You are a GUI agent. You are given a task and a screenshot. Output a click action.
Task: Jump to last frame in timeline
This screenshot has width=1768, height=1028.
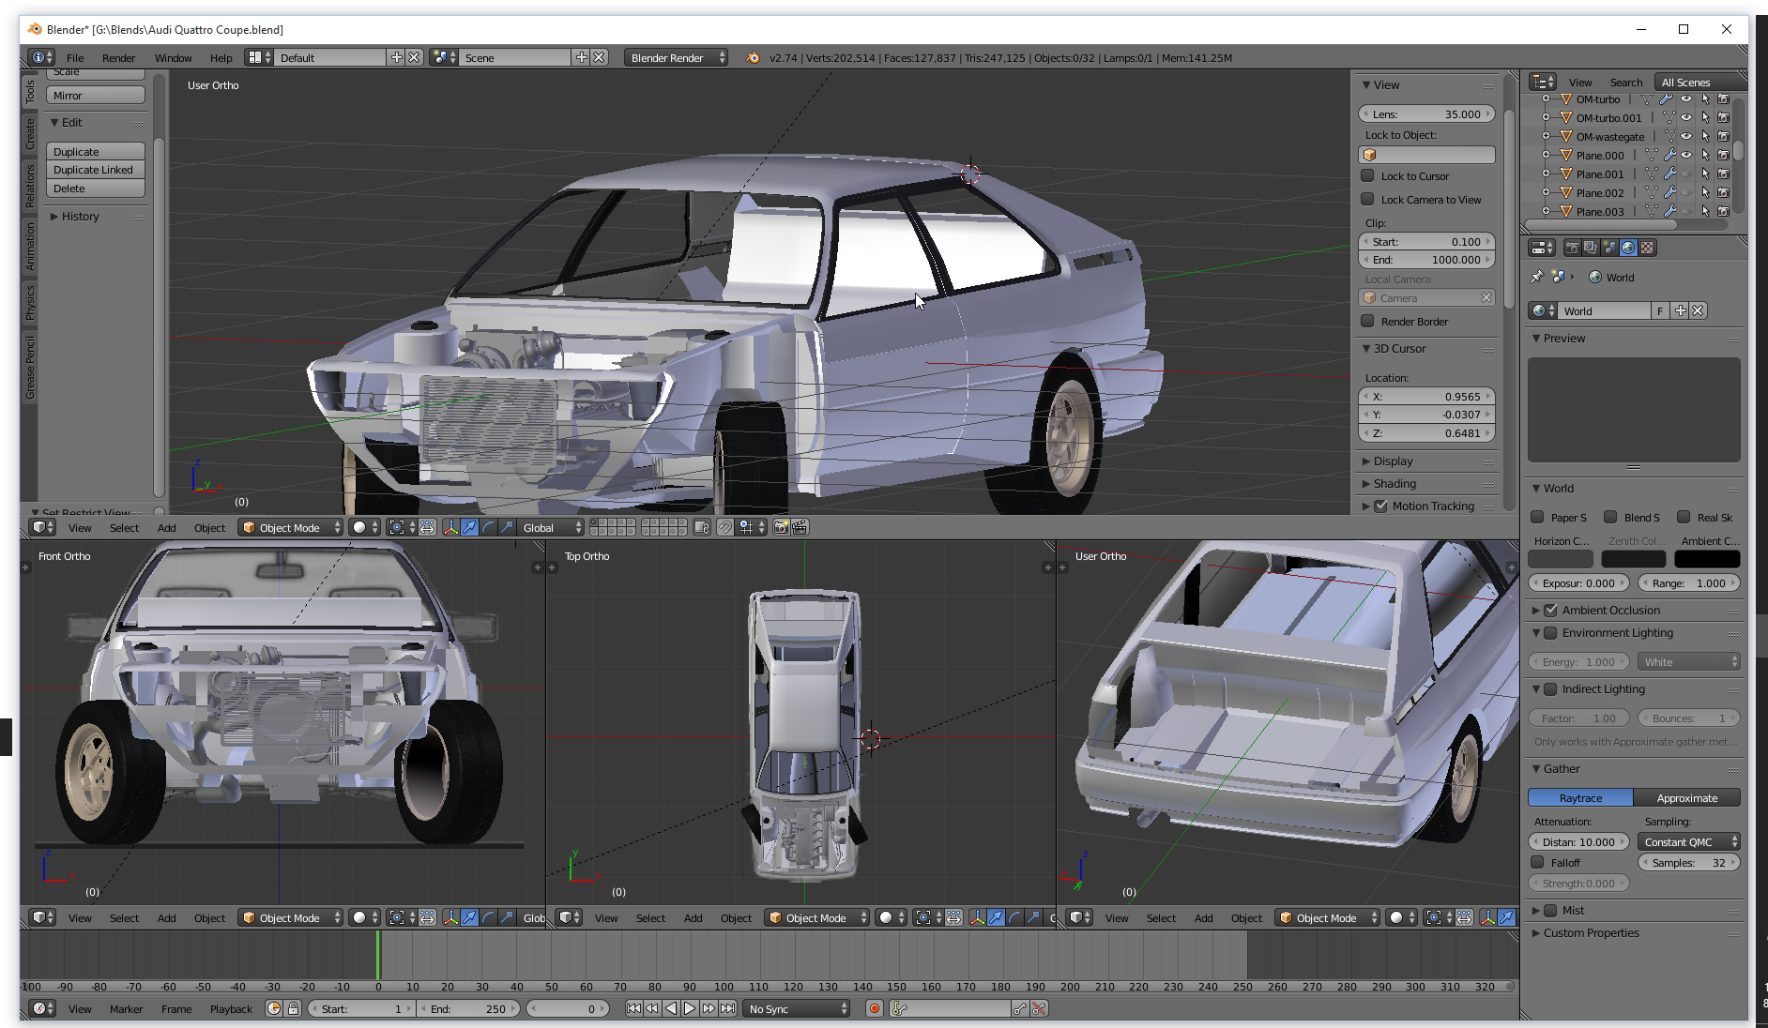727,1008
